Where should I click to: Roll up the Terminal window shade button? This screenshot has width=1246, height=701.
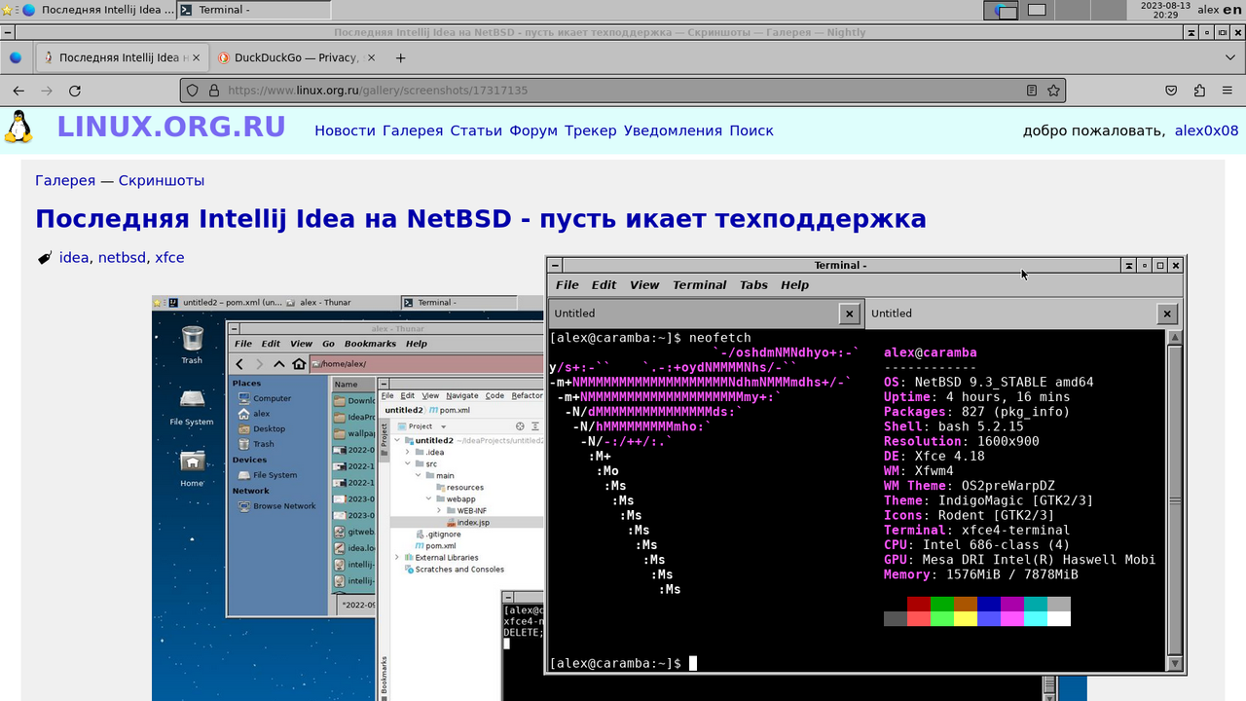tap(1128, 265)
